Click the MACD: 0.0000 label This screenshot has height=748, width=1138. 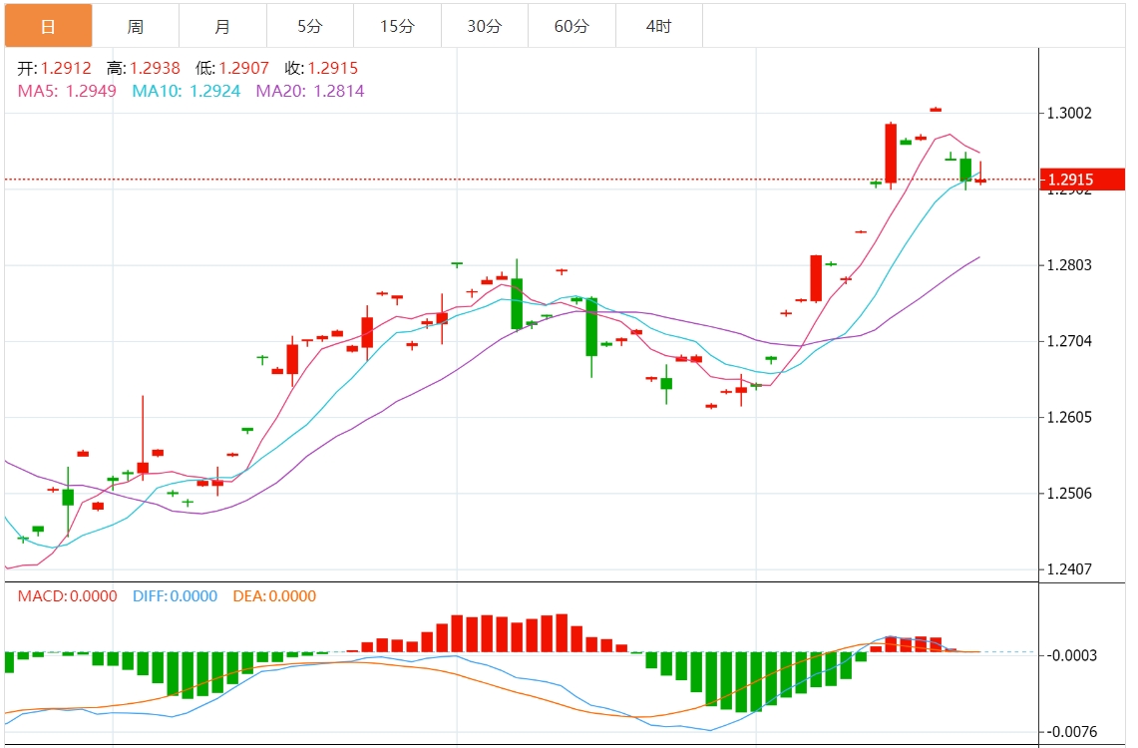click(x=68, y=596)
